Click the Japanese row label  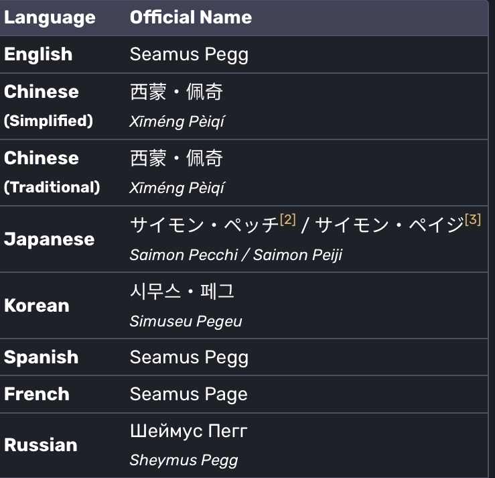[50, 239]
